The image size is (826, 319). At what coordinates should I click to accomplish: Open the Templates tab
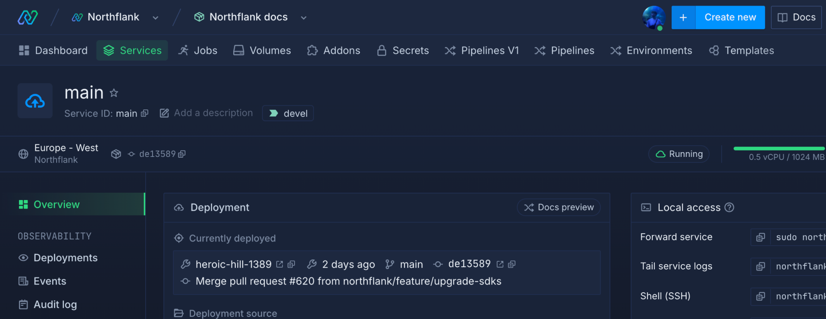742,50
